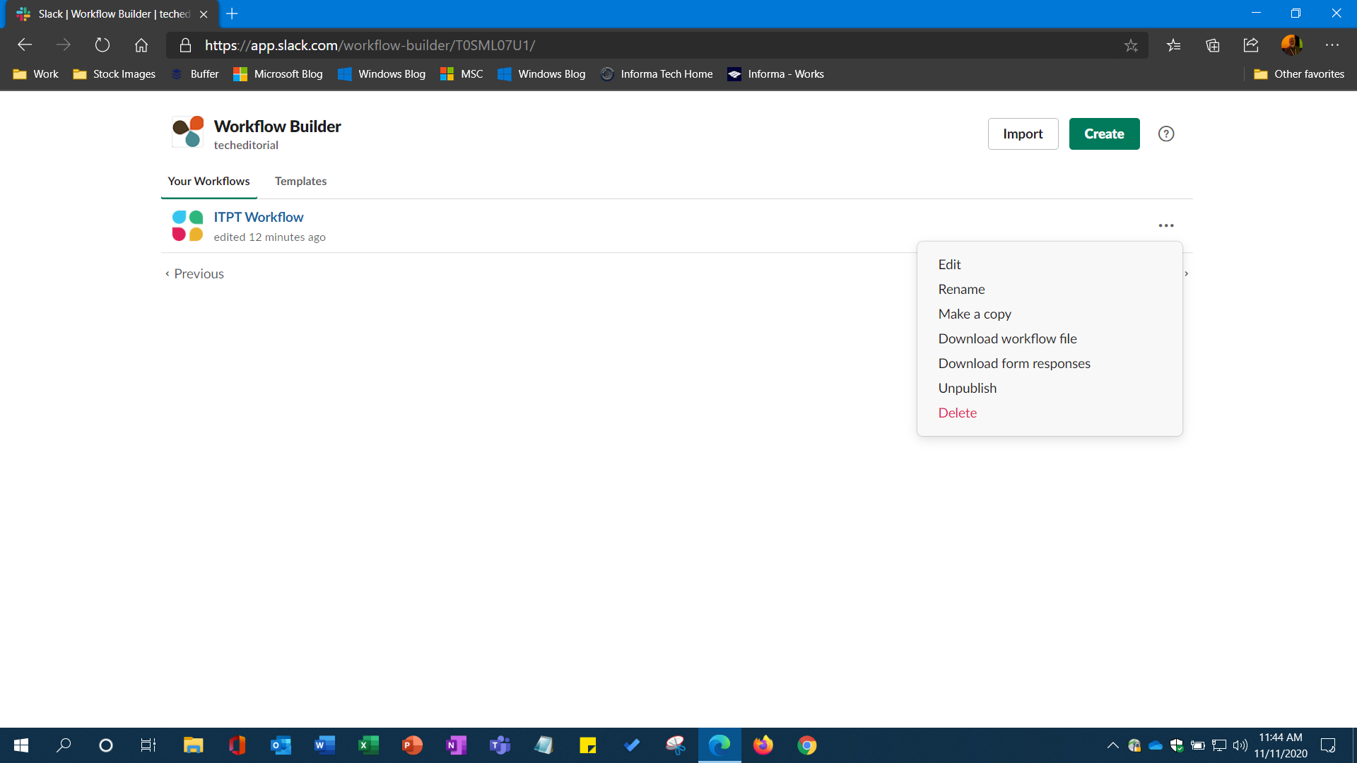
Task: Add page to favorites with the star icon
Action: pos(1131,45)
